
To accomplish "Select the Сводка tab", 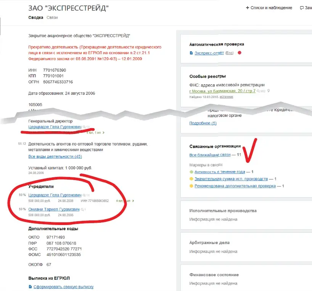I will 35,18.
